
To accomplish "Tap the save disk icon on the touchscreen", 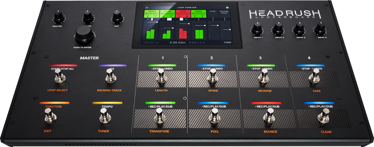I will pyautogui.click(x=227, y=8).
